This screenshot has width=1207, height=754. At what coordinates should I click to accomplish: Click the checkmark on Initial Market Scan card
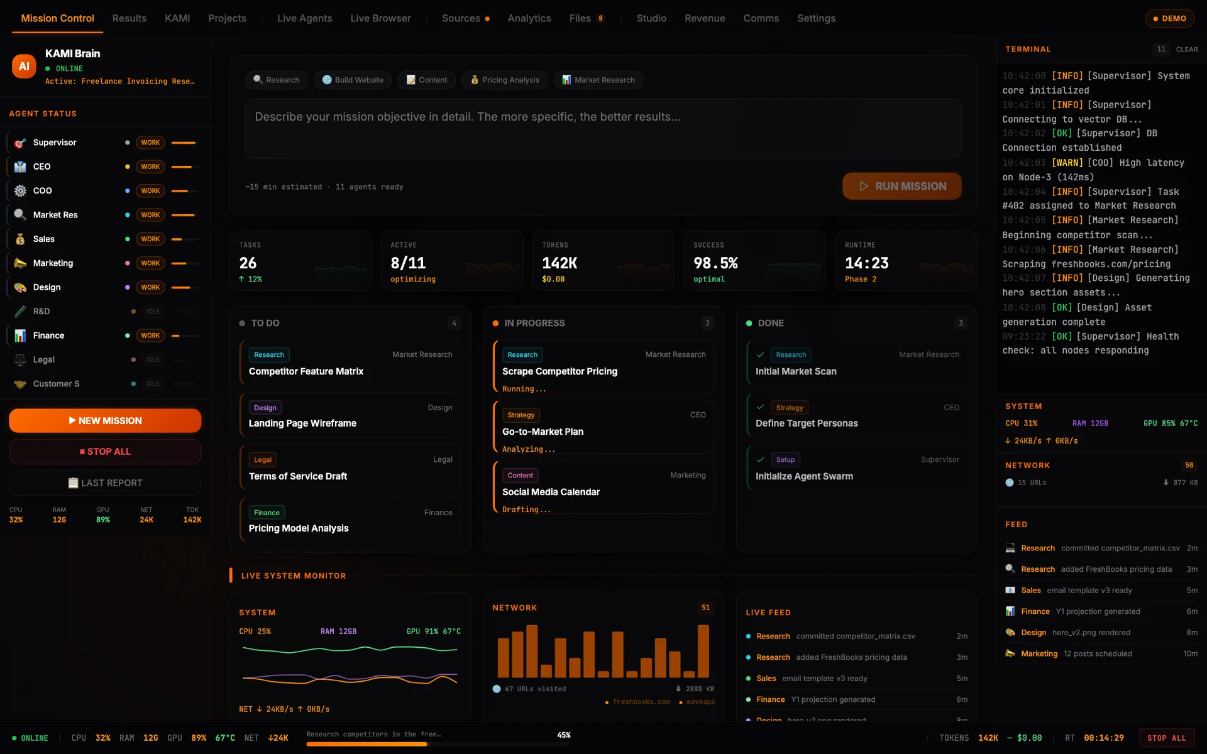coord(760,354)
